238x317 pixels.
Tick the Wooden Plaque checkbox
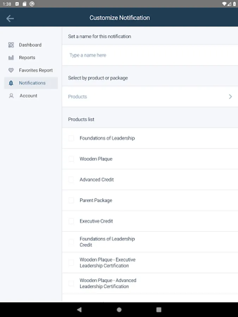[71, 159]
